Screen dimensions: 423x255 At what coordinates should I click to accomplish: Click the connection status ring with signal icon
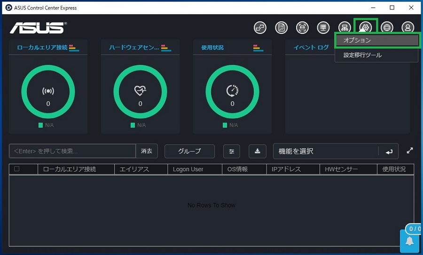coord(48,92)
